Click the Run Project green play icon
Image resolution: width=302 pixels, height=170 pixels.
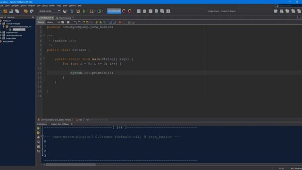84,11
